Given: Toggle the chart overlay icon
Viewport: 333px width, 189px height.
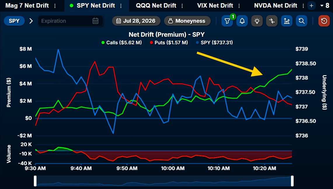Looking at the screenshot, I should 287,21.
